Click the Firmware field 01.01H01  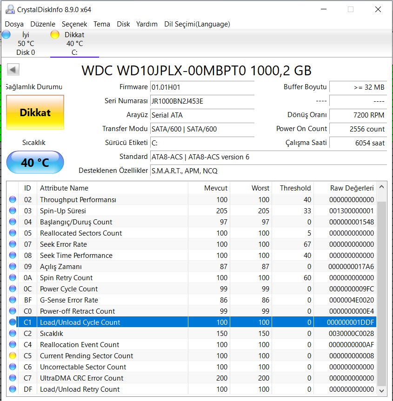[x=202, y=87]
